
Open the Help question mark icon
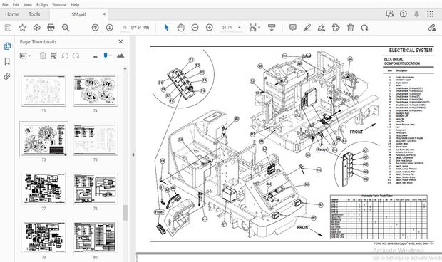404,14
